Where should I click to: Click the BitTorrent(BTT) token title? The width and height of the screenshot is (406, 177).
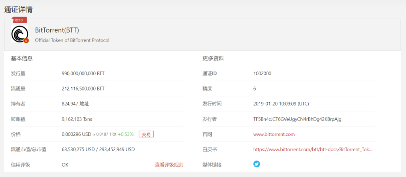[57, 30]
